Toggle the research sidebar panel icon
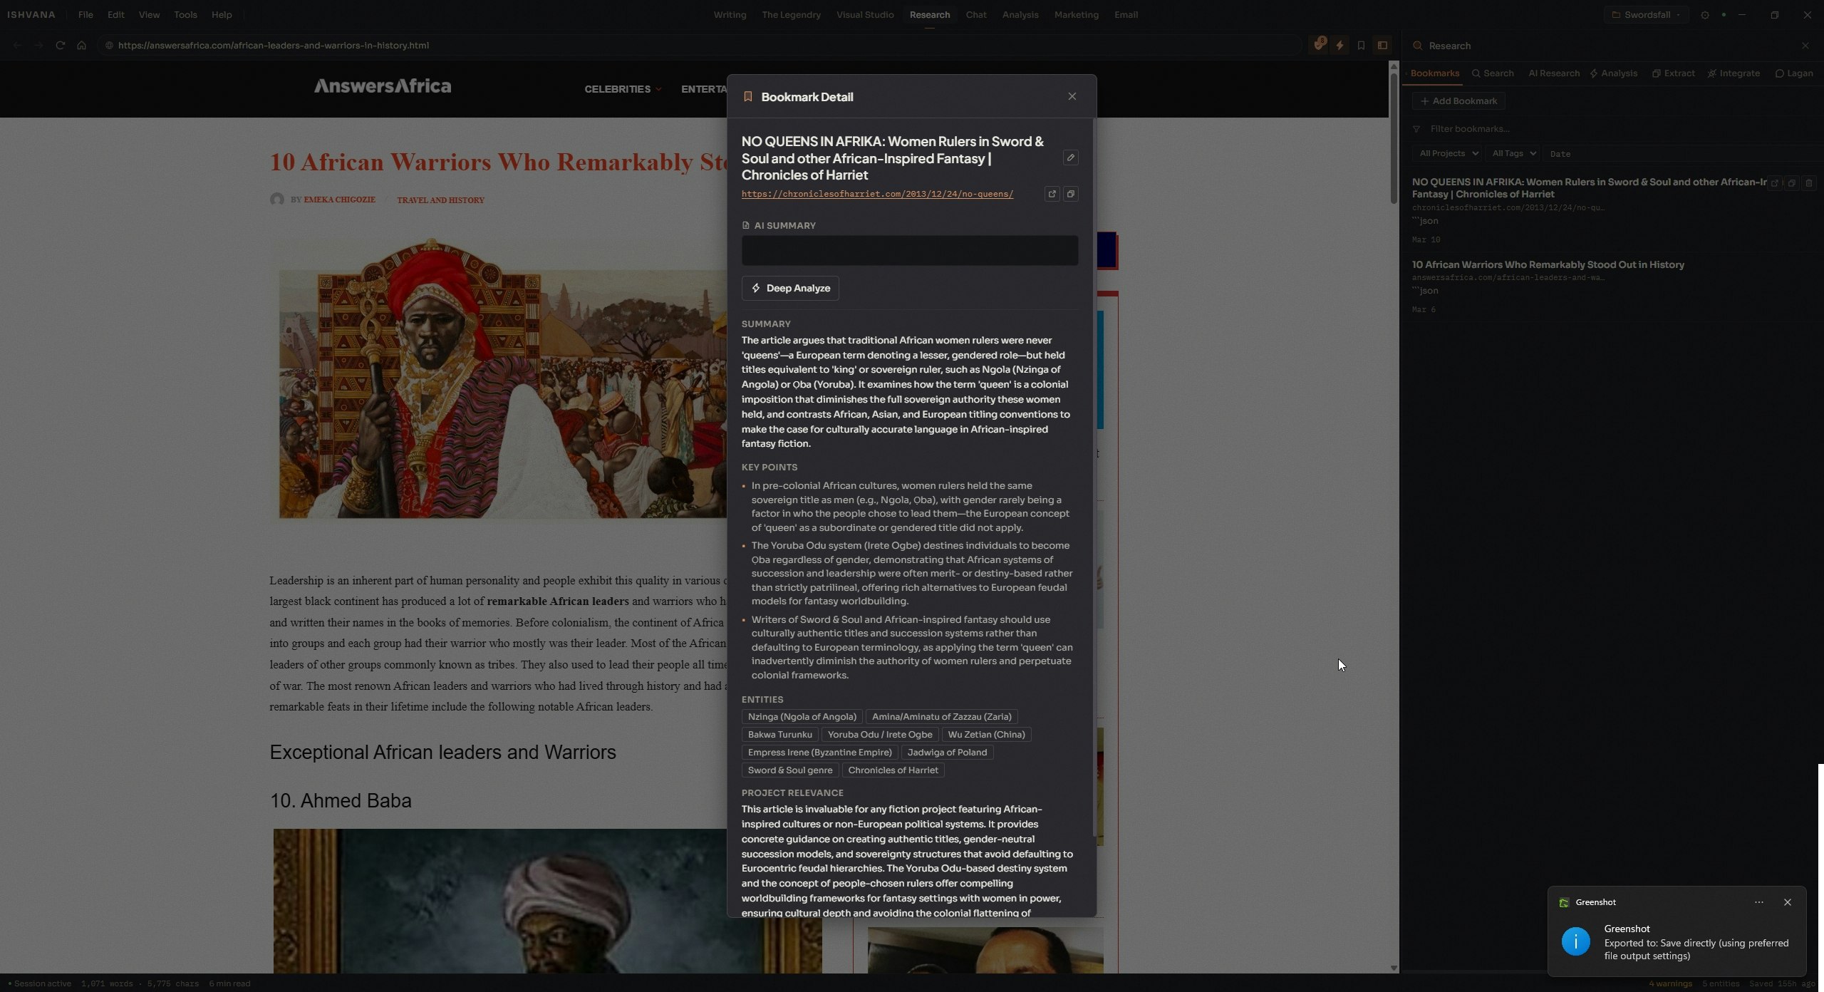 pos(1382,46)
